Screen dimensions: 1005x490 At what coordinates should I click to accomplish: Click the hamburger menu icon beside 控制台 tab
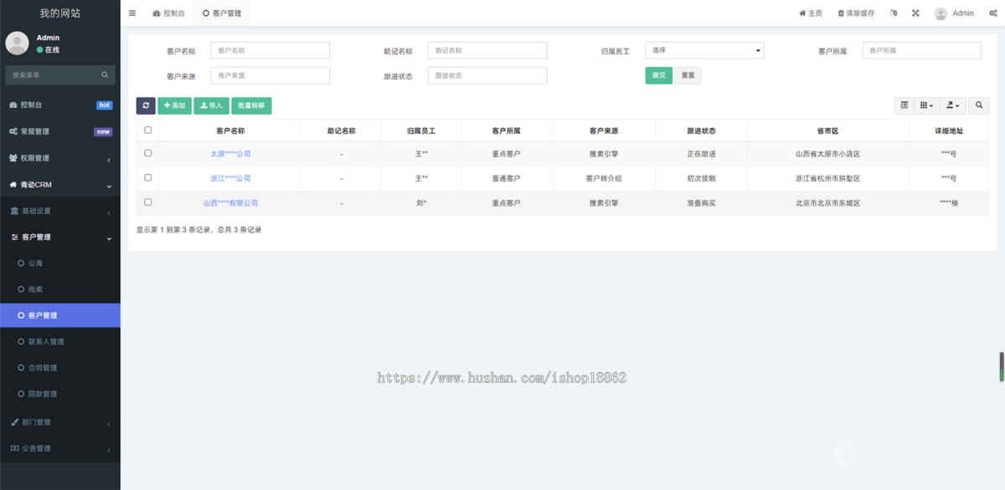131,13
